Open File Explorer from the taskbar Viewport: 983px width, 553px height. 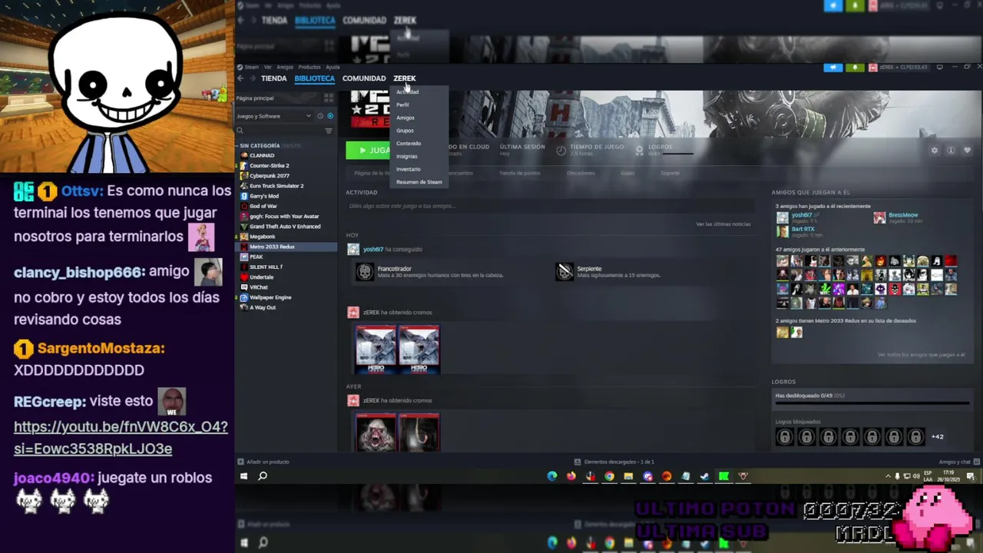(628, 476)
